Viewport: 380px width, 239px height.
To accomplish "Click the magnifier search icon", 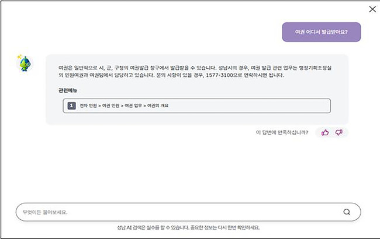I will (347, 212).
